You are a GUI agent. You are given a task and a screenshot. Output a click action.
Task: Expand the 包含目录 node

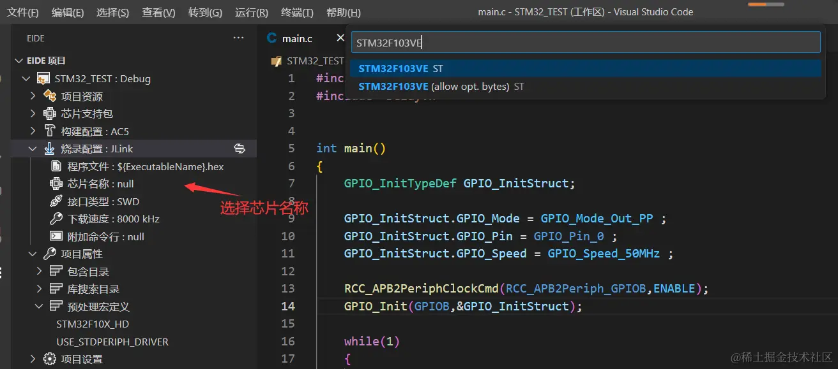(x=40, y=271)
